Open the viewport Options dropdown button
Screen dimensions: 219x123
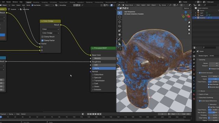[x=187, y=8]
